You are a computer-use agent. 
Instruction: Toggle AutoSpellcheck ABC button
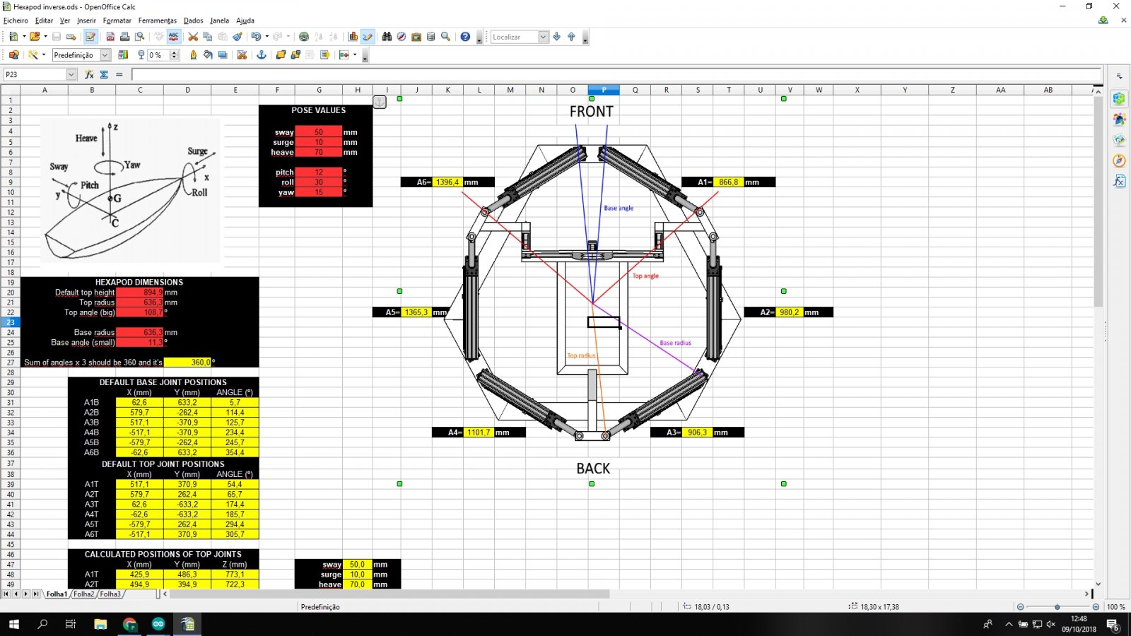pos(173,37)
